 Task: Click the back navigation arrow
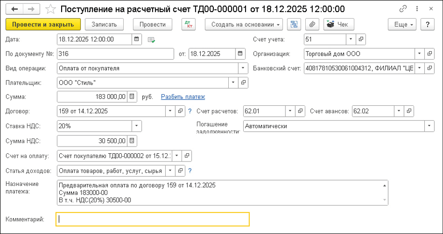(x=14, y=9)
